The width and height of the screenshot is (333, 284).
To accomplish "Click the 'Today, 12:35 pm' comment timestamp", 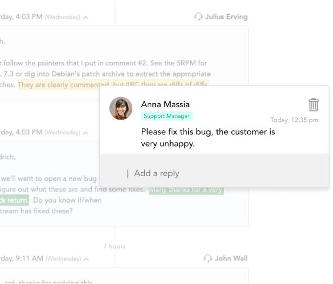I will tap(294, 120).
